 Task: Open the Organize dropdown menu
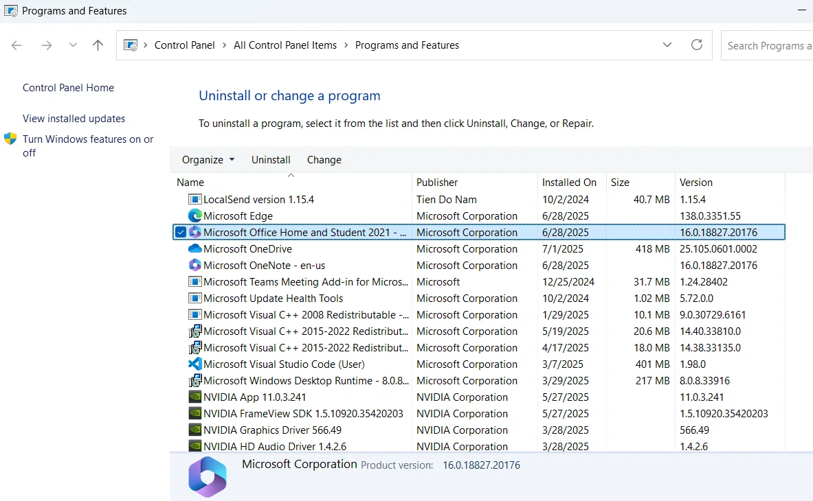click(207, 159)
